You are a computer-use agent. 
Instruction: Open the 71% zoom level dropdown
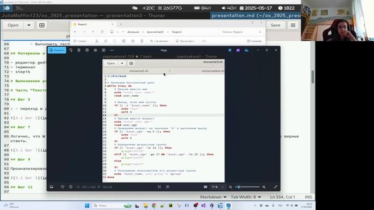point(217,187)
